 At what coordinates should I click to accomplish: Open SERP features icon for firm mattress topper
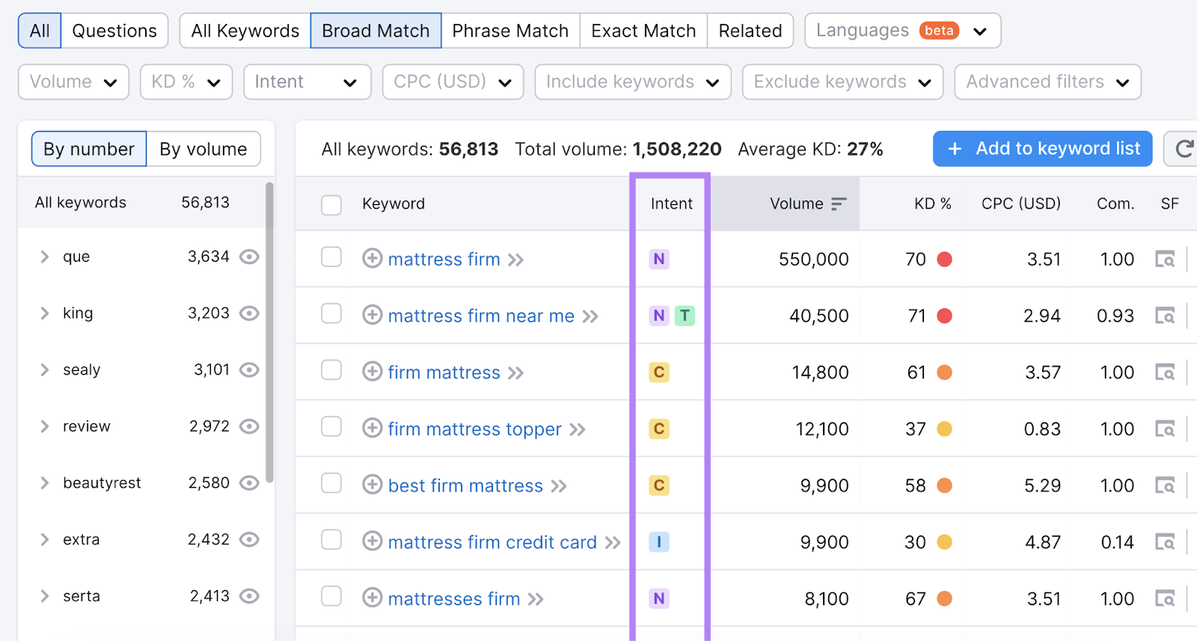click(x=1165, y=429)
